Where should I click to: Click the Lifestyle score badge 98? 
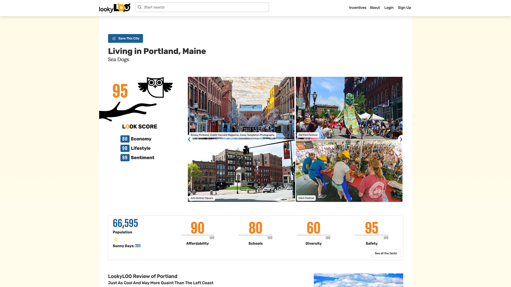point(125,148)
